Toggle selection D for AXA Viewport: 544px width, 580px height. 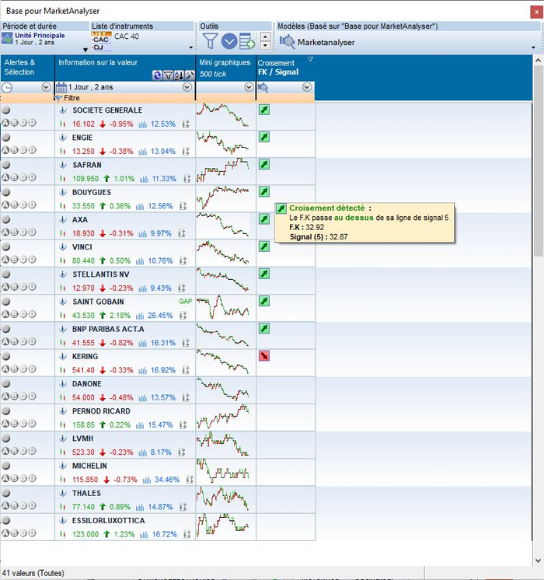pyautogui.click(x=32, y=232)
